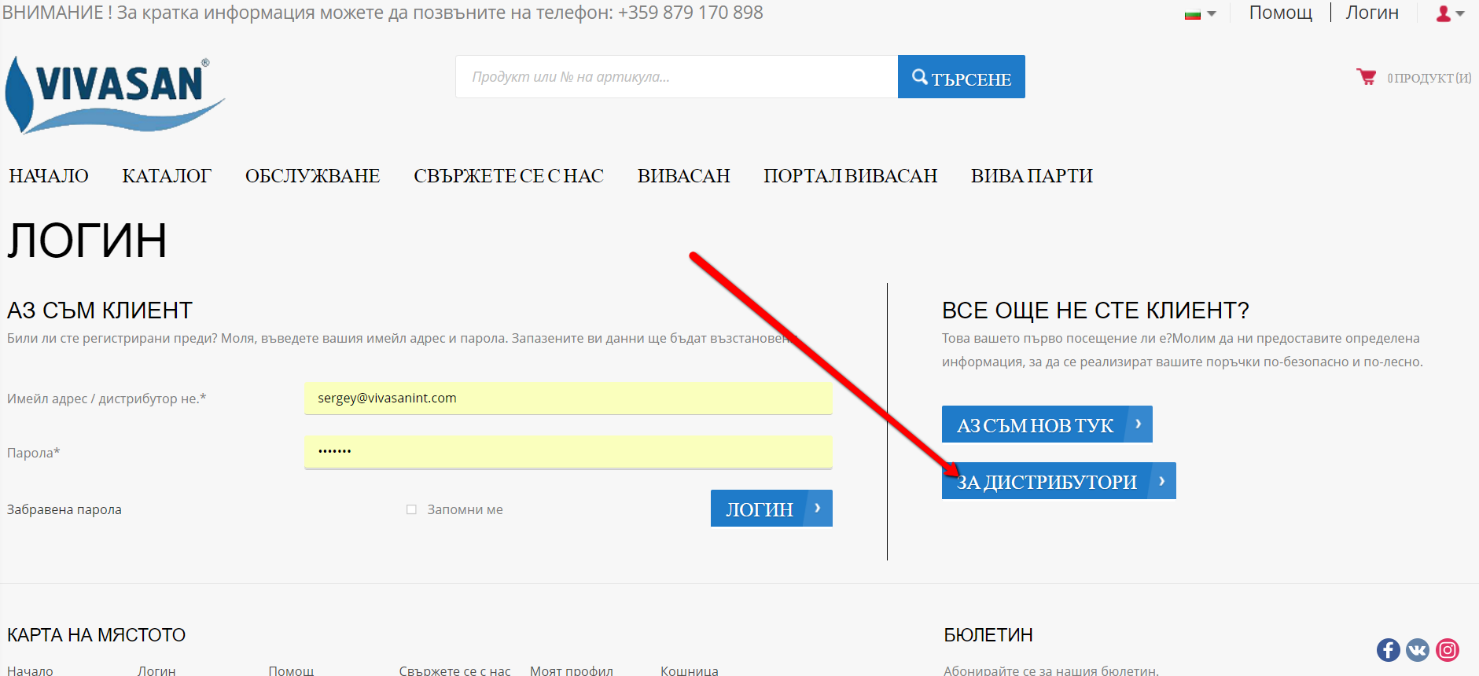Viewport: 1479px width, 676px height.
Task: Expand the Bulgarian flag language selector
Action: [x=1200, y=13]
